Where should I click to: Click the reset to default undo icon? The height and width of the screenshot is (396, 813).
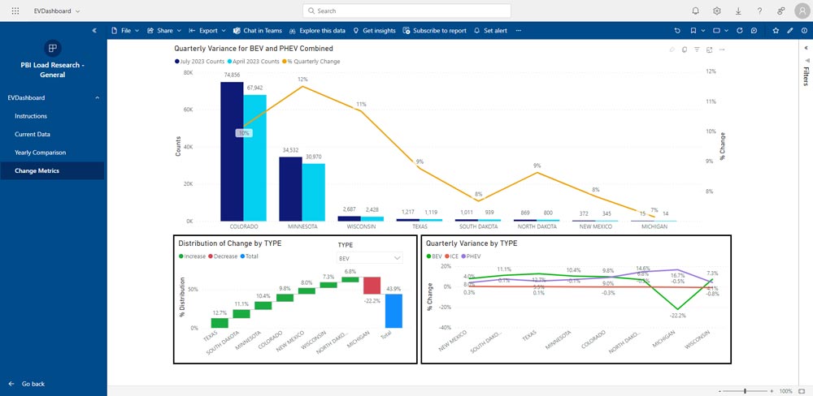point(677,30)
